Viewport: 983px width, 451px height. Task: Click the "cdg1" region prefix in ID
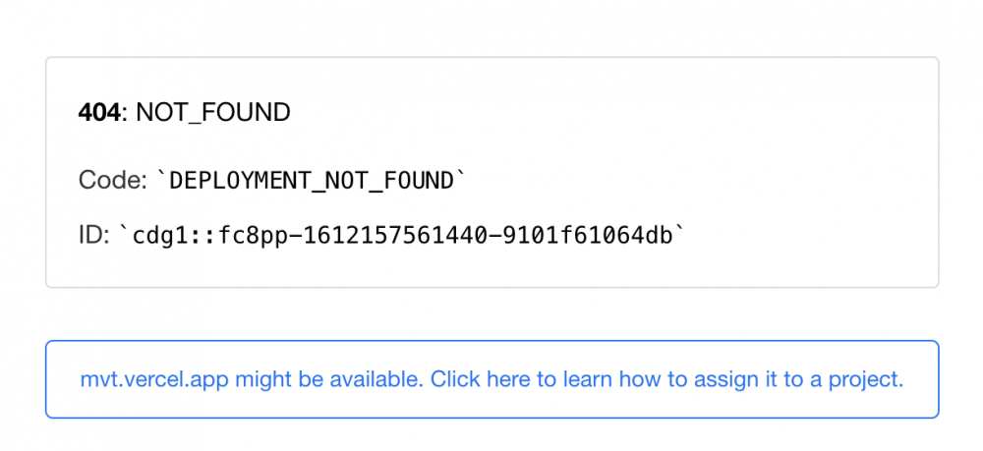[153, 236]
